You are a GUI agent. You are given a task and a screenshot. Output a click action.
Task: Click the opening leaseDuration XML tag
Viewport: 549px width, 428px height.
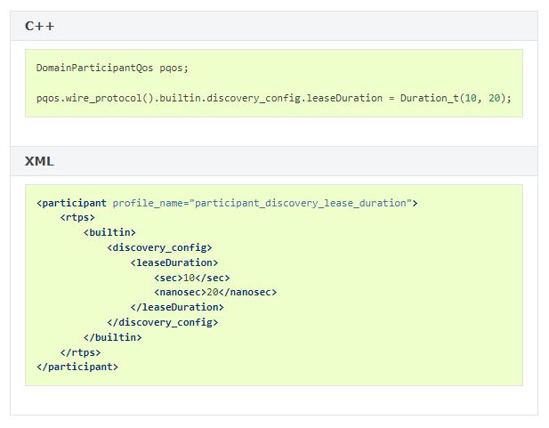[174, 262]
